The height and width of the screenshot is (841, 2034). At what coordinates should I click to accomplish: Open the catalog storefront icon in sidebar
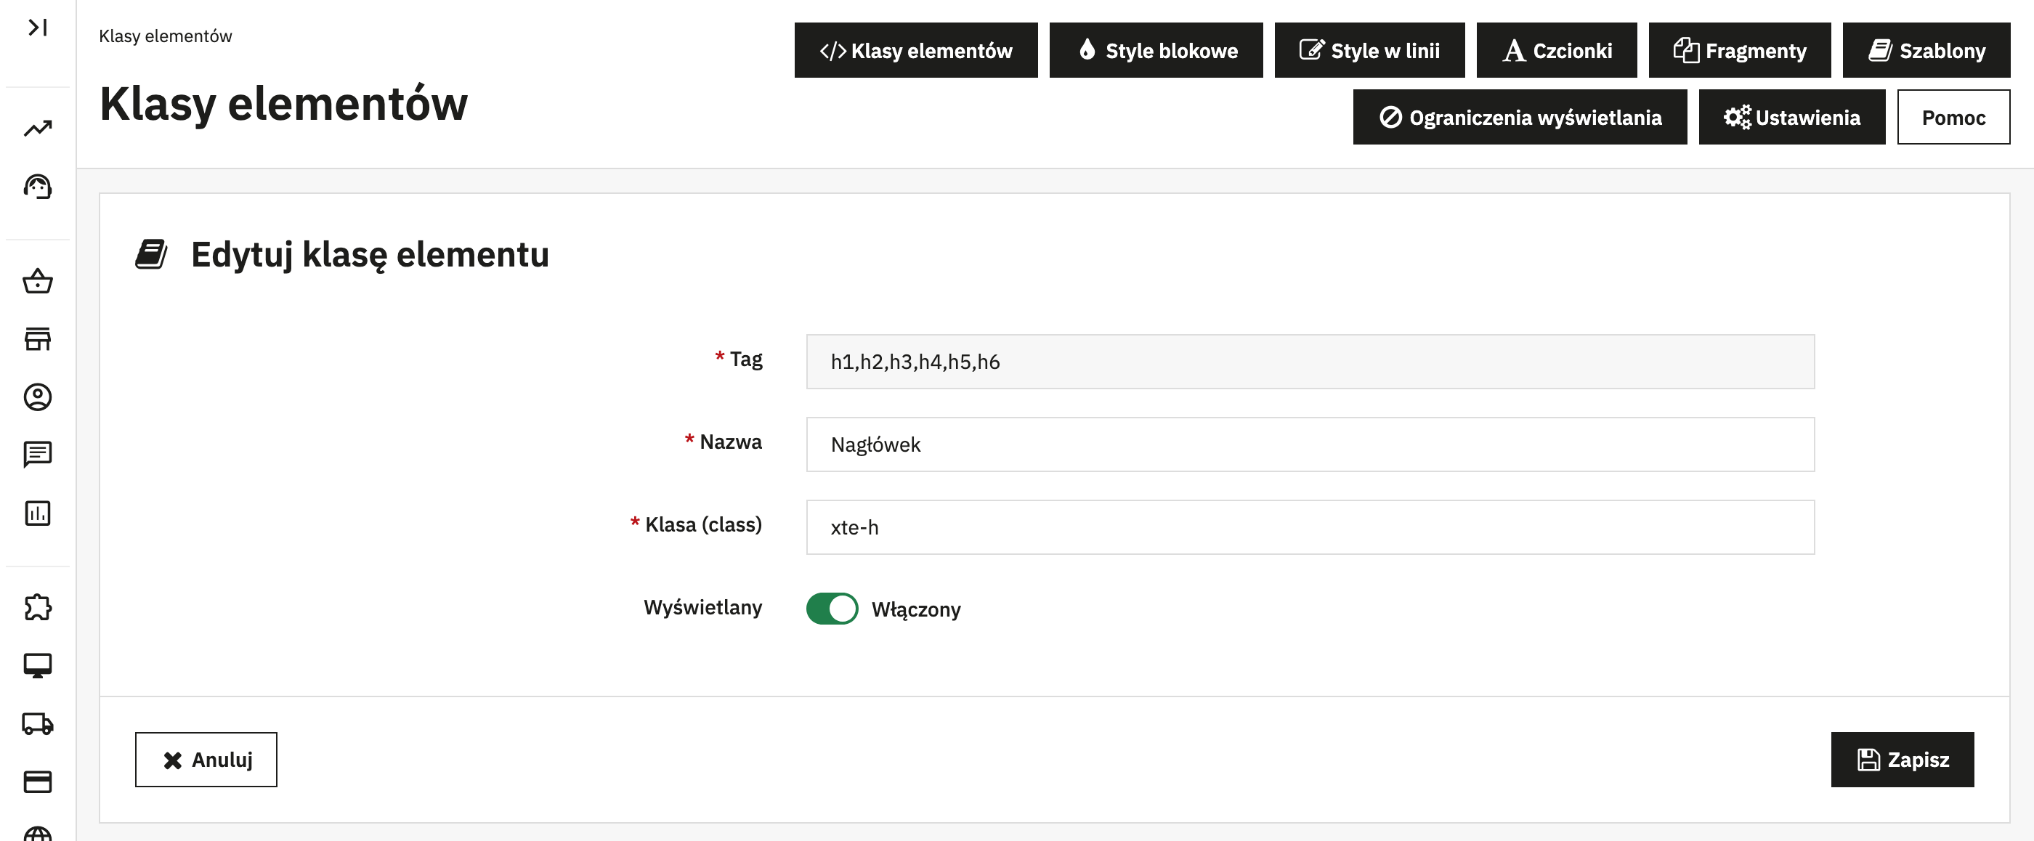click(37, 338)
